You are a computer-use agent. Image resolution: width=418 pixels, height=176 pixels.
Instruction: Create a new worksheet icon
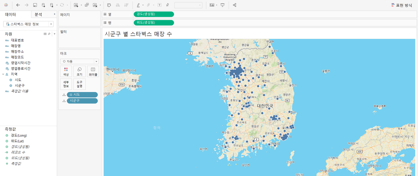click(76, 5)
